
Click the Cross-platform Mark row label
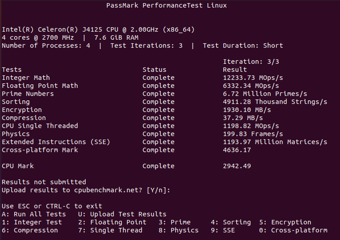pos(40,150)
